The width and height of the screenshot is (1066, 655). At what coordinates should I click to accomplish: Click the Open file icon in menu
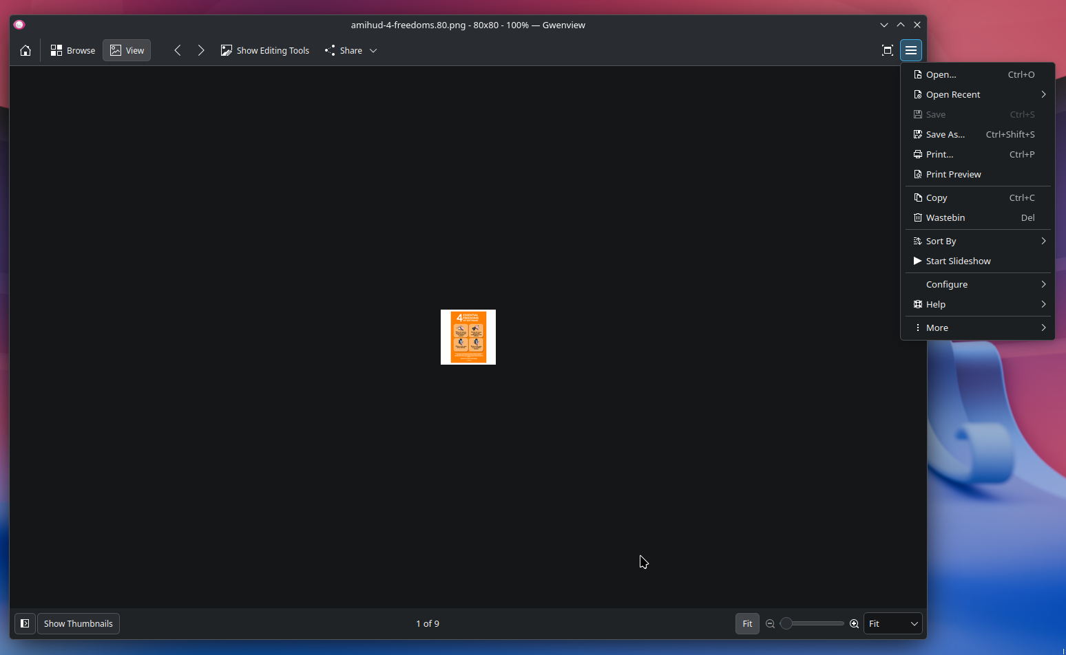918,74
